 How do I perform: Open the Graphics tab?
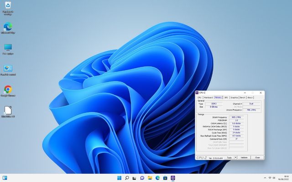[x=234, y=97]
